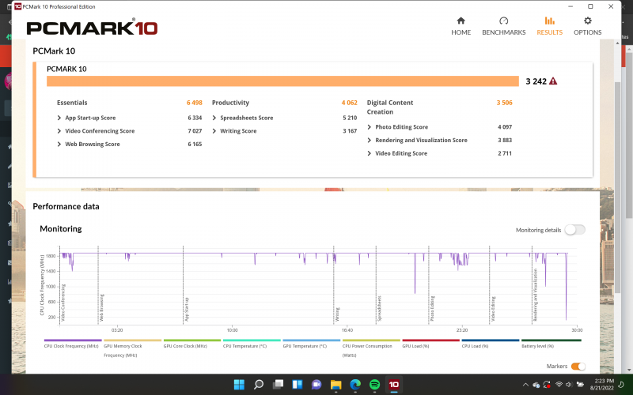Open Teams Chat from the taskbar
633x395 pixels.
click(316, 385)
